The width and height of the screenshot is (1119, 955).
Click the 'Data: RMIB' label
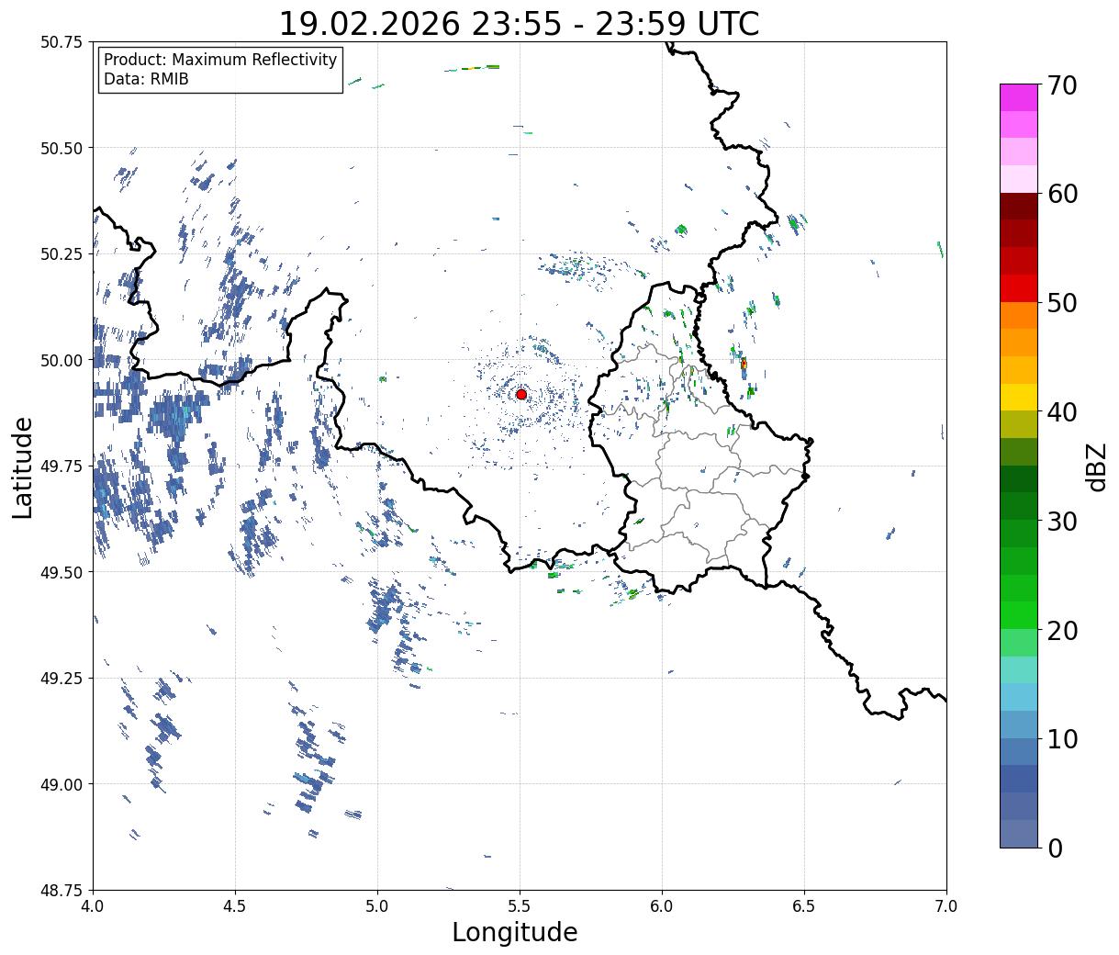pos(146,79)
